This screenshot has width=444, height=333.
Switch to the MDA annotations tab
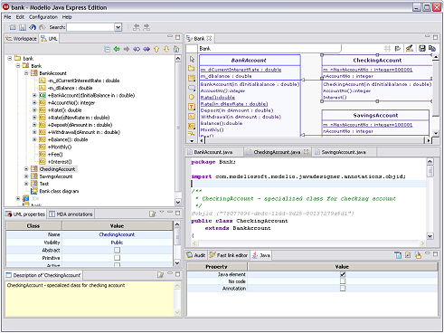(71, 214)
